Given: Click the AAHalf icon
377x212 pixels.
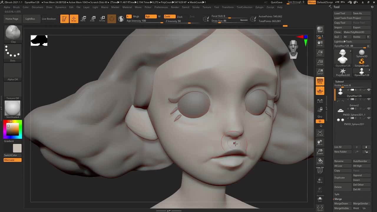Looking at the screenshot, I should point(320,72).
